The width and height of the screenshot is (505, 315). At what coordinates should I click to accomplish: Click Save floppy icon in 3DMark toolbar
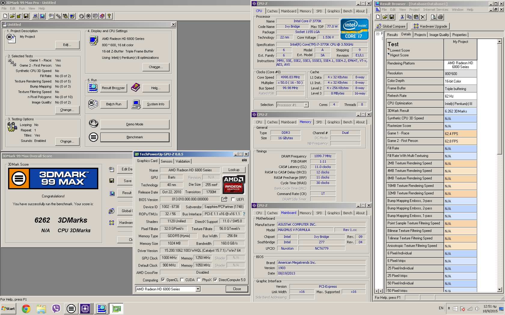click(26, 16)
